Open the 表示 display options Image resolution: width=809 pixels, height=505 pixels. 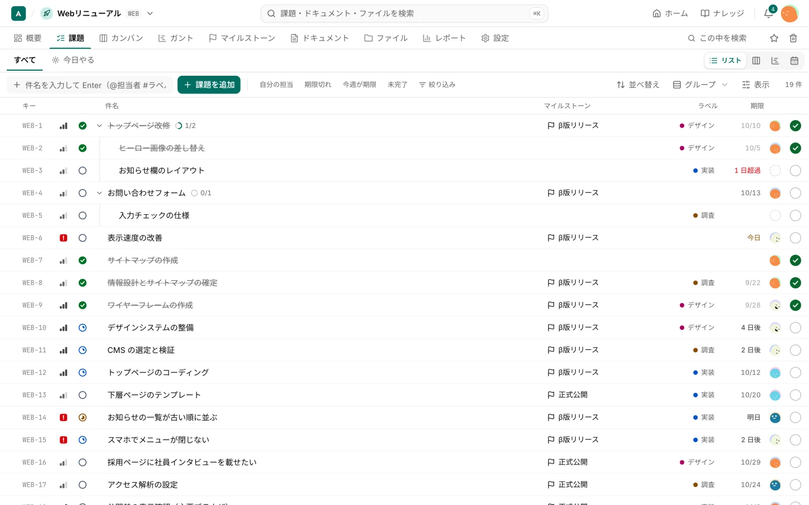pos(755,85)
